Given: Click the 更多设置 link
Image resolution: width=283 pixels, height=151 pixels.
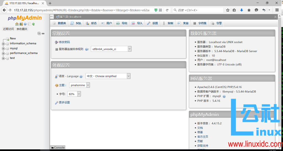Looking at the screenshot, I should 64,102.
